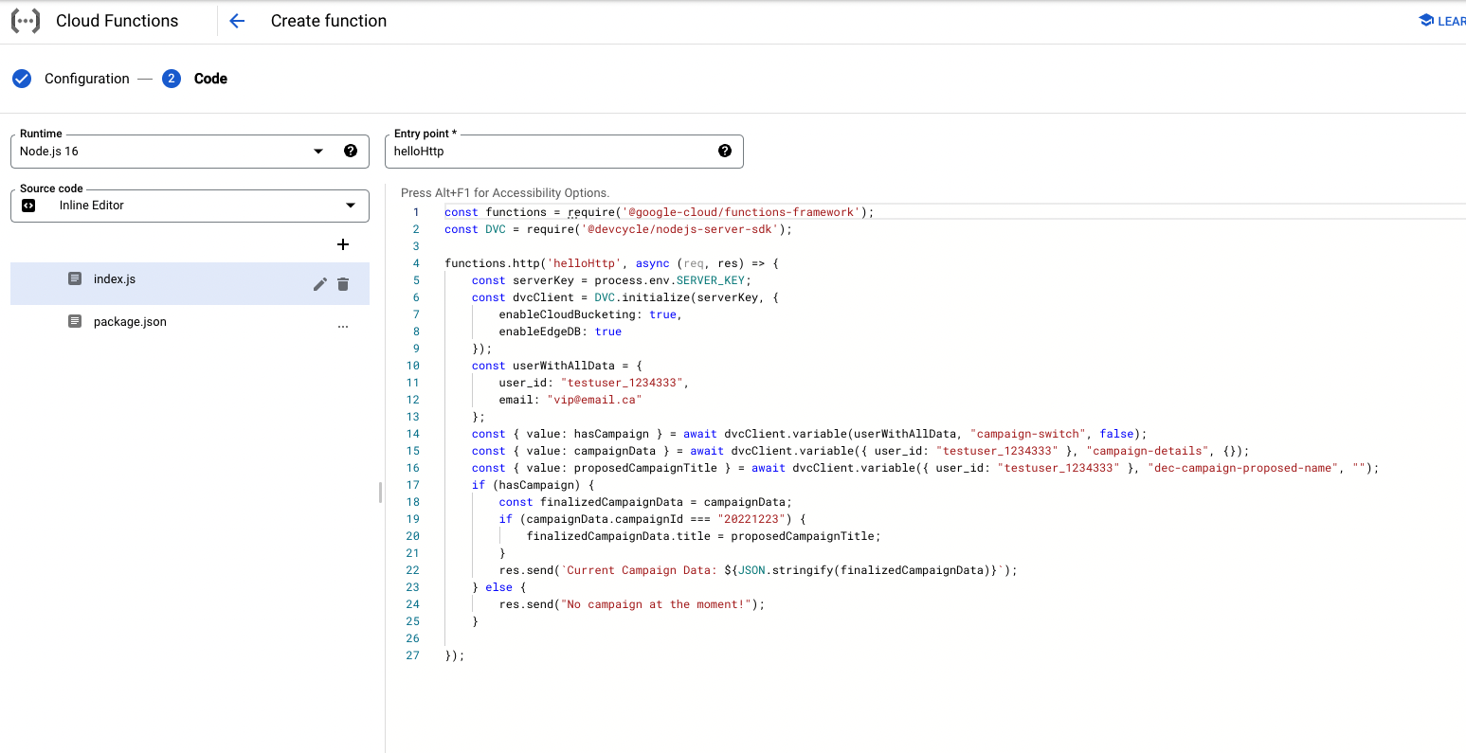Image resolution: width=1466 pixels, height=753 pixels.
Task: Select the Code step
Action: coord(209,79)
